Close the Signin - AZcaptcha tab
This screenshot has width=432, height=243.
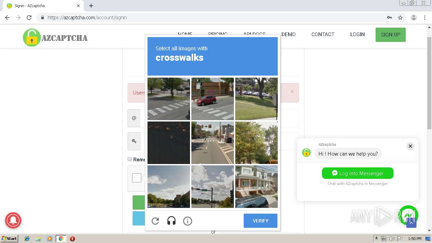point(78,6)
